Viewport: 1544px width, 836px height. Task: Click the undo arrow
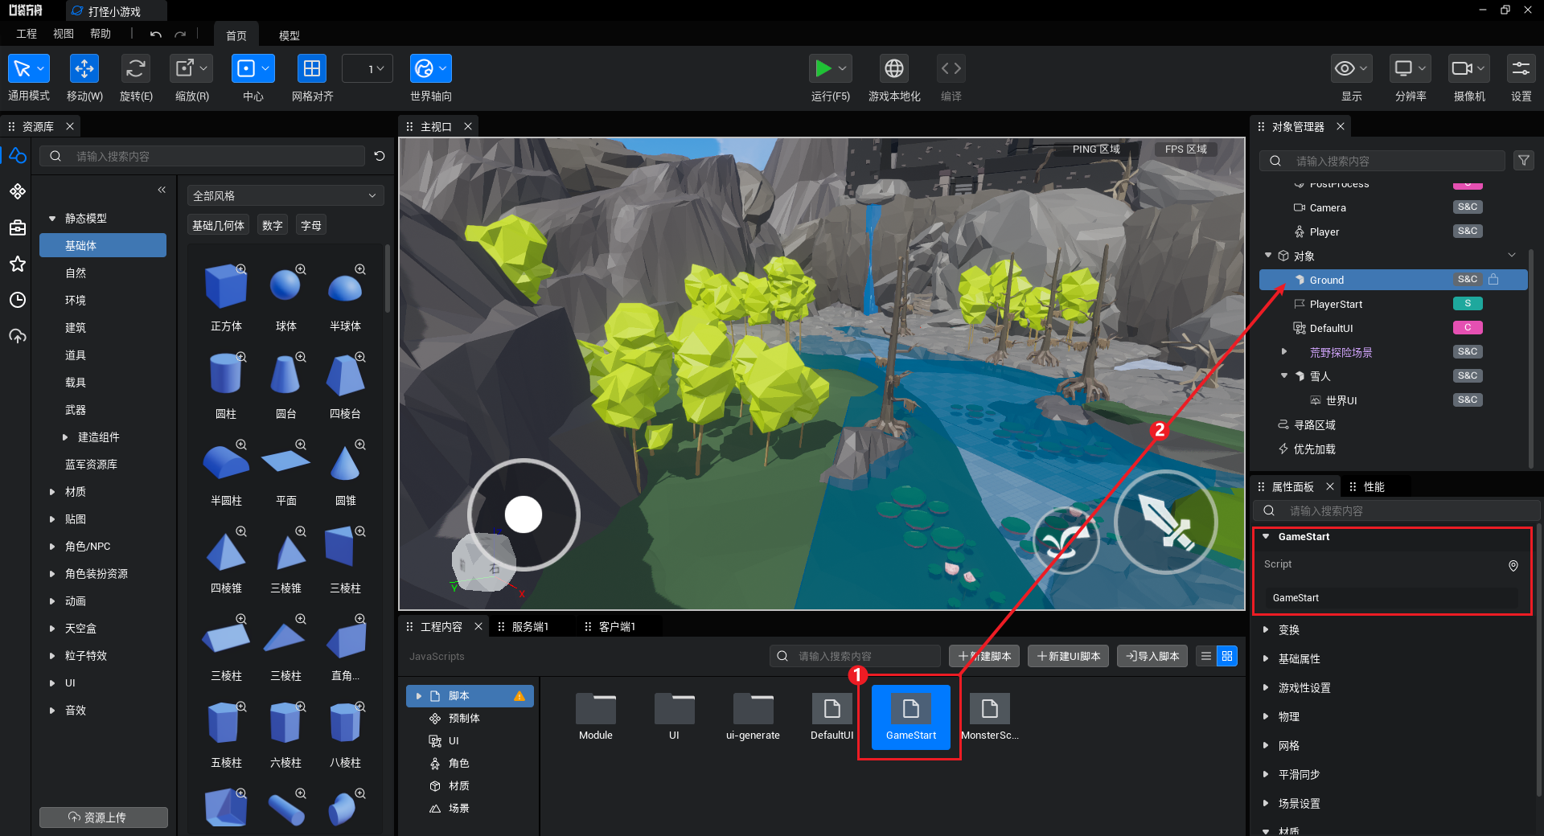156,35
